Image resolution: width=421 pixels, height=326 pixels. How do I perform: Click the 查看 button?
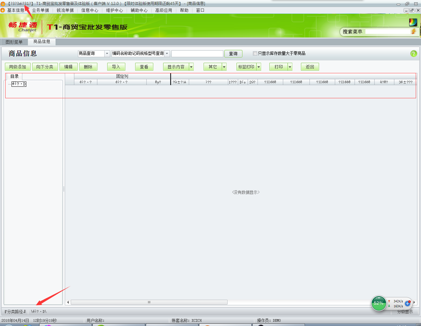coord(144,67)
